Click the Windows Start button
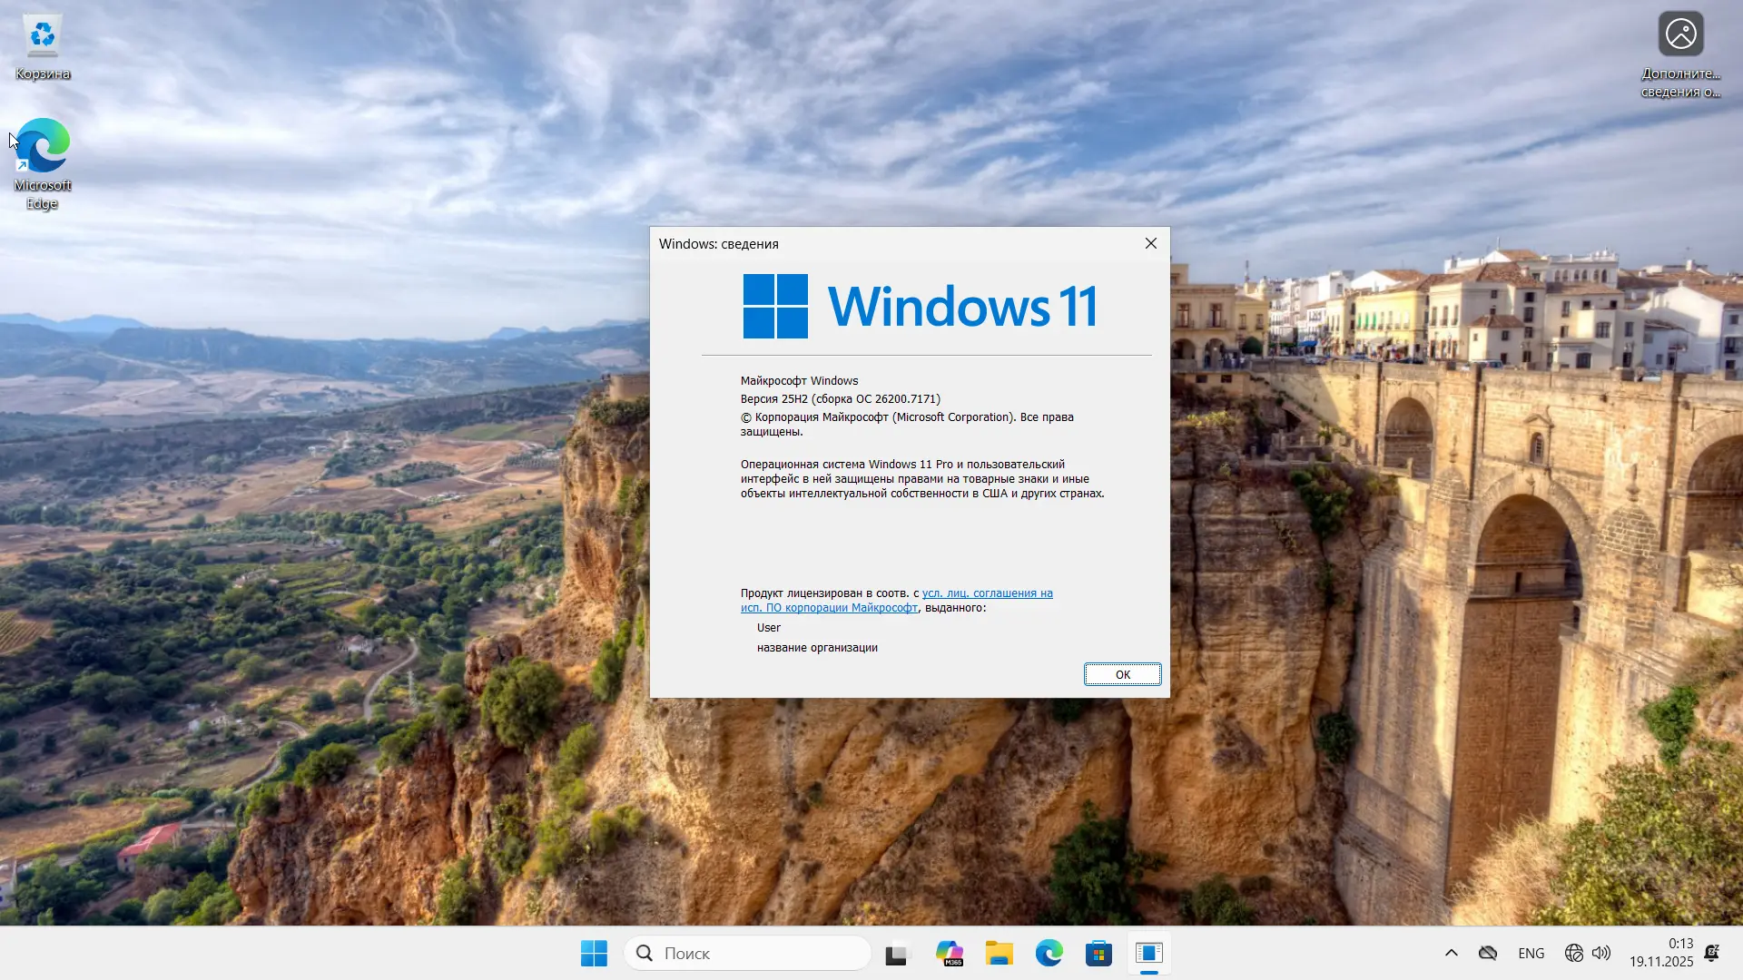 (x=594, y=953)
